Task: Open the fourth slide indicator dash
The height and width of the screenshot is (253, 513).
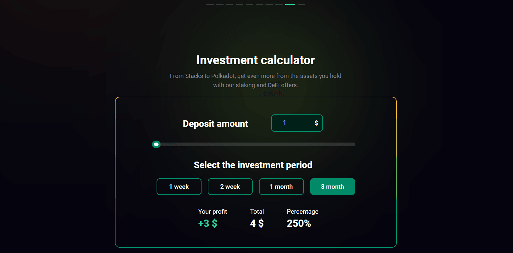Action: [x=240, y=5]
